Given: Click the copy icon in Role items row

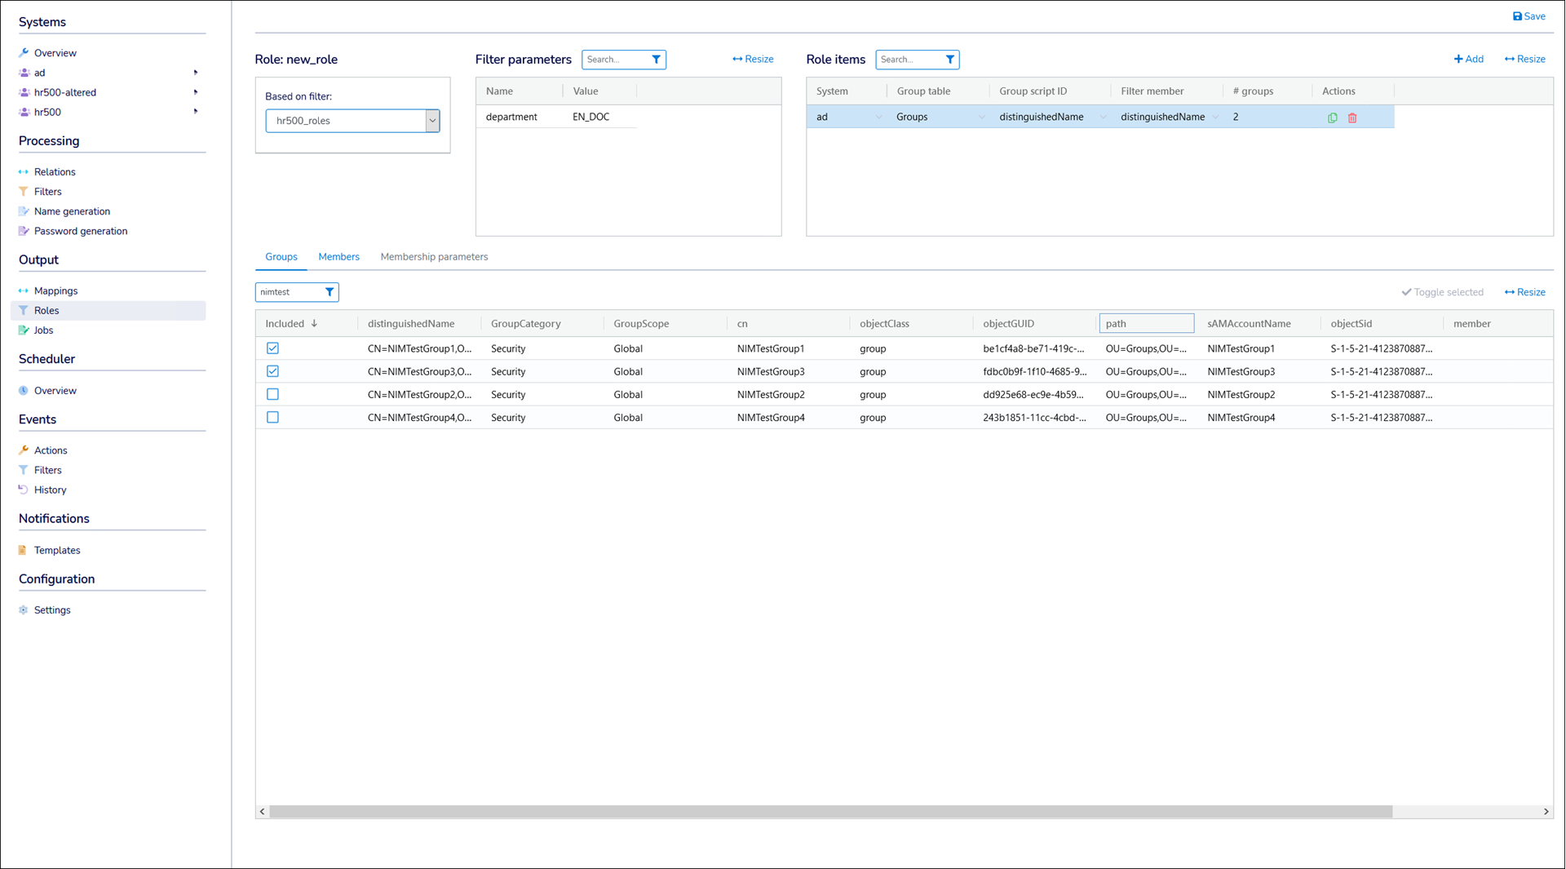Looking at the screenshot, I should 1332,117.
